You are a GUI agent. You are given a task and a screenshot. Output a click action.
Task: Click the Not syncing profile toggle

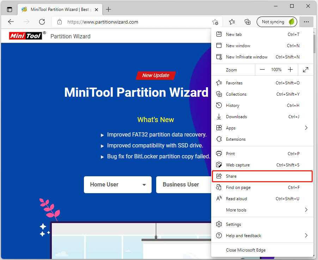(x=277, y=21)
